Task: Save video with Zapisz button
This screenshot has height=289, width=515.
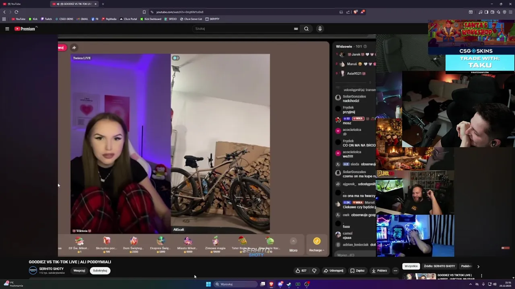Action: coord(358,271)
